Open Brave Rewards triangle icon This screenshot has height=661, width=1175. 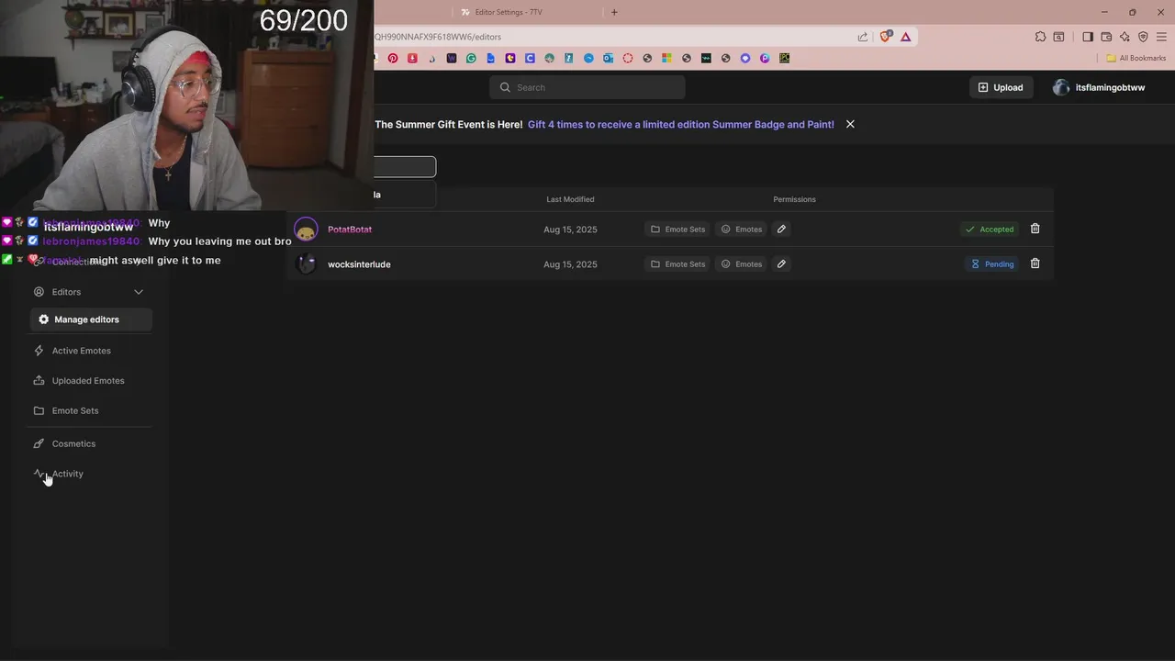pyautogui.click(x=905, y=37)
